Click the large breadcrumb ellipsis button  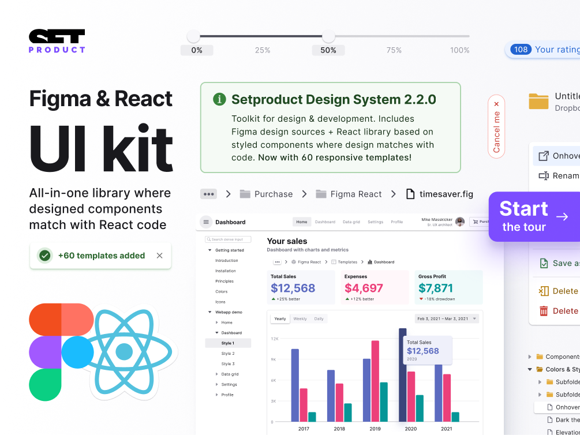coord(208,194)
